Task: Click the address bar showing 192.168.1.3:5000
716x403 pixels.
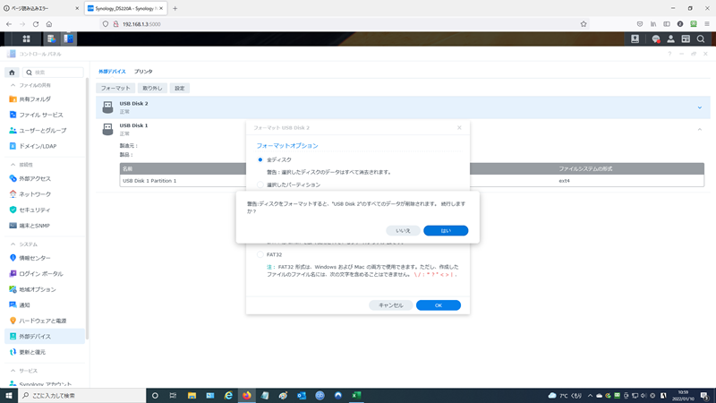Action: [343, 24]
